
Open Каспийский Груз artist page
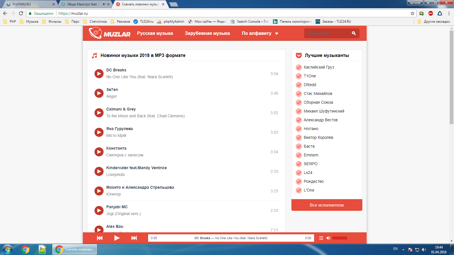pos(319,67)
